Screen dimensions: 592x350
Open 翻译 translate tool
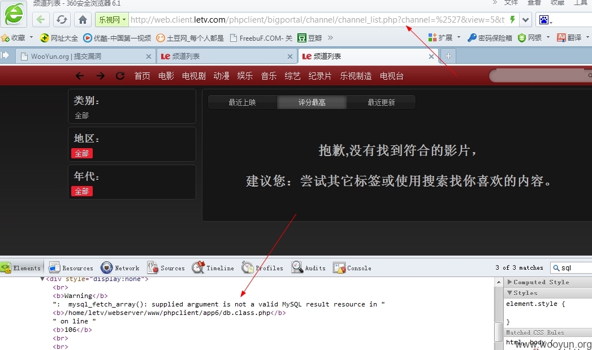[x=569, y=38]
